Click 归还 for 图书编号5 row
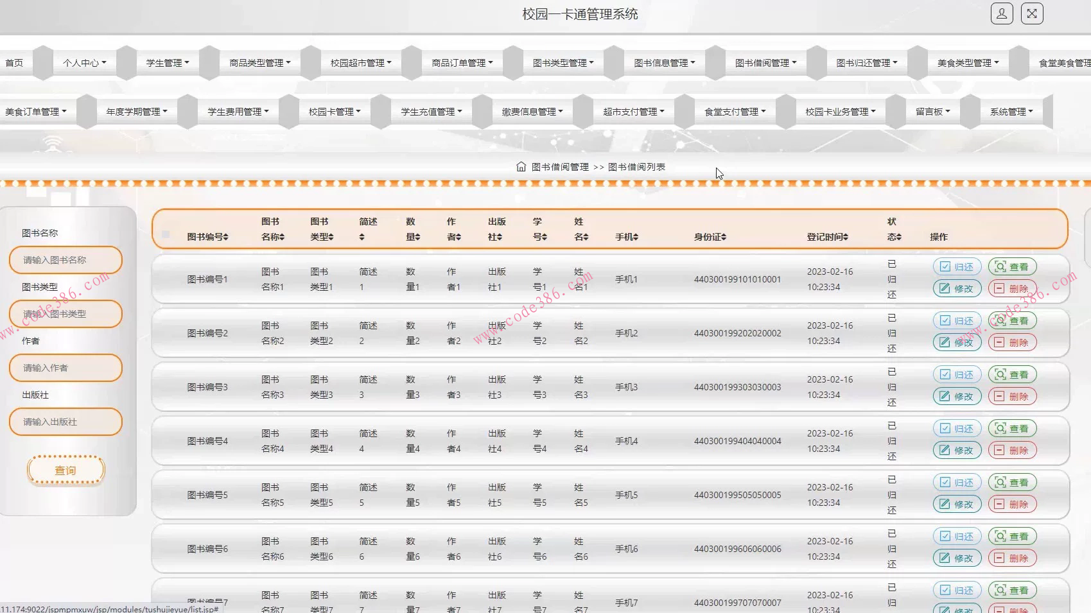Image resolution: width=1091 pixels, height=613 pixels. pos(957,483)
